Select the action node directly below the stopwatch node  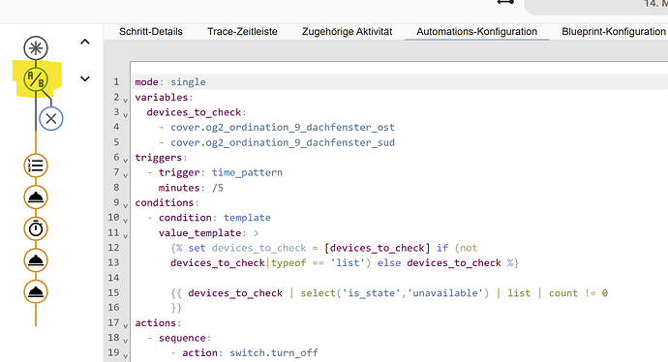coord(36,260)
